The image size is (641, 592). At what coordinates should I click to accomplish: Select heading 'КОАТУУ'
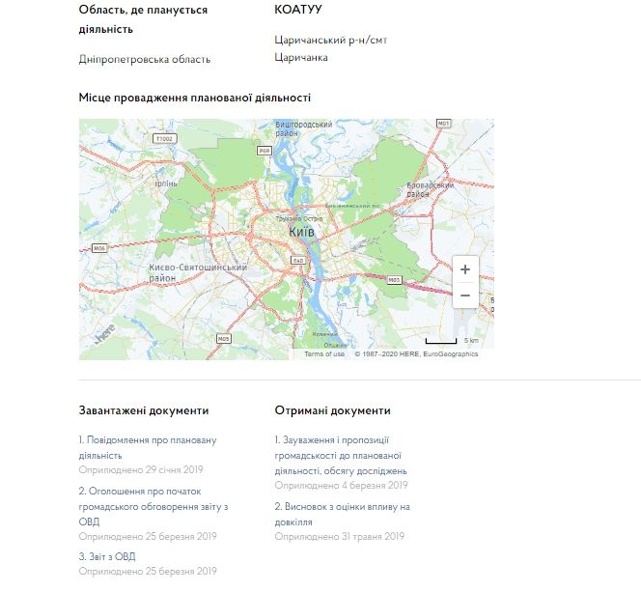(298, 10)
